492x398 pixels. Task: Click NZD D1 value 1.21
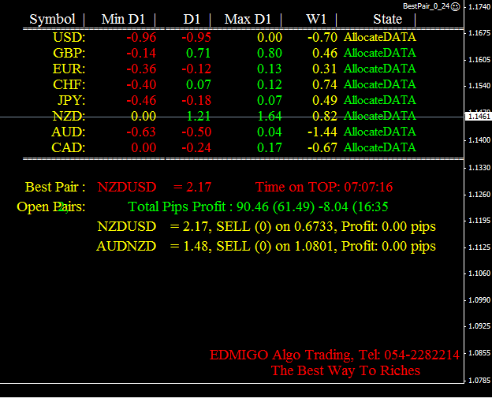pos(199,116)
